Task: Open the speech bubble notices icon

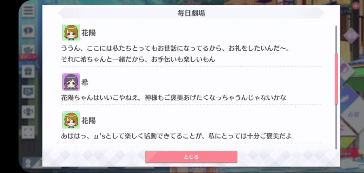Action: pos(28,31)
